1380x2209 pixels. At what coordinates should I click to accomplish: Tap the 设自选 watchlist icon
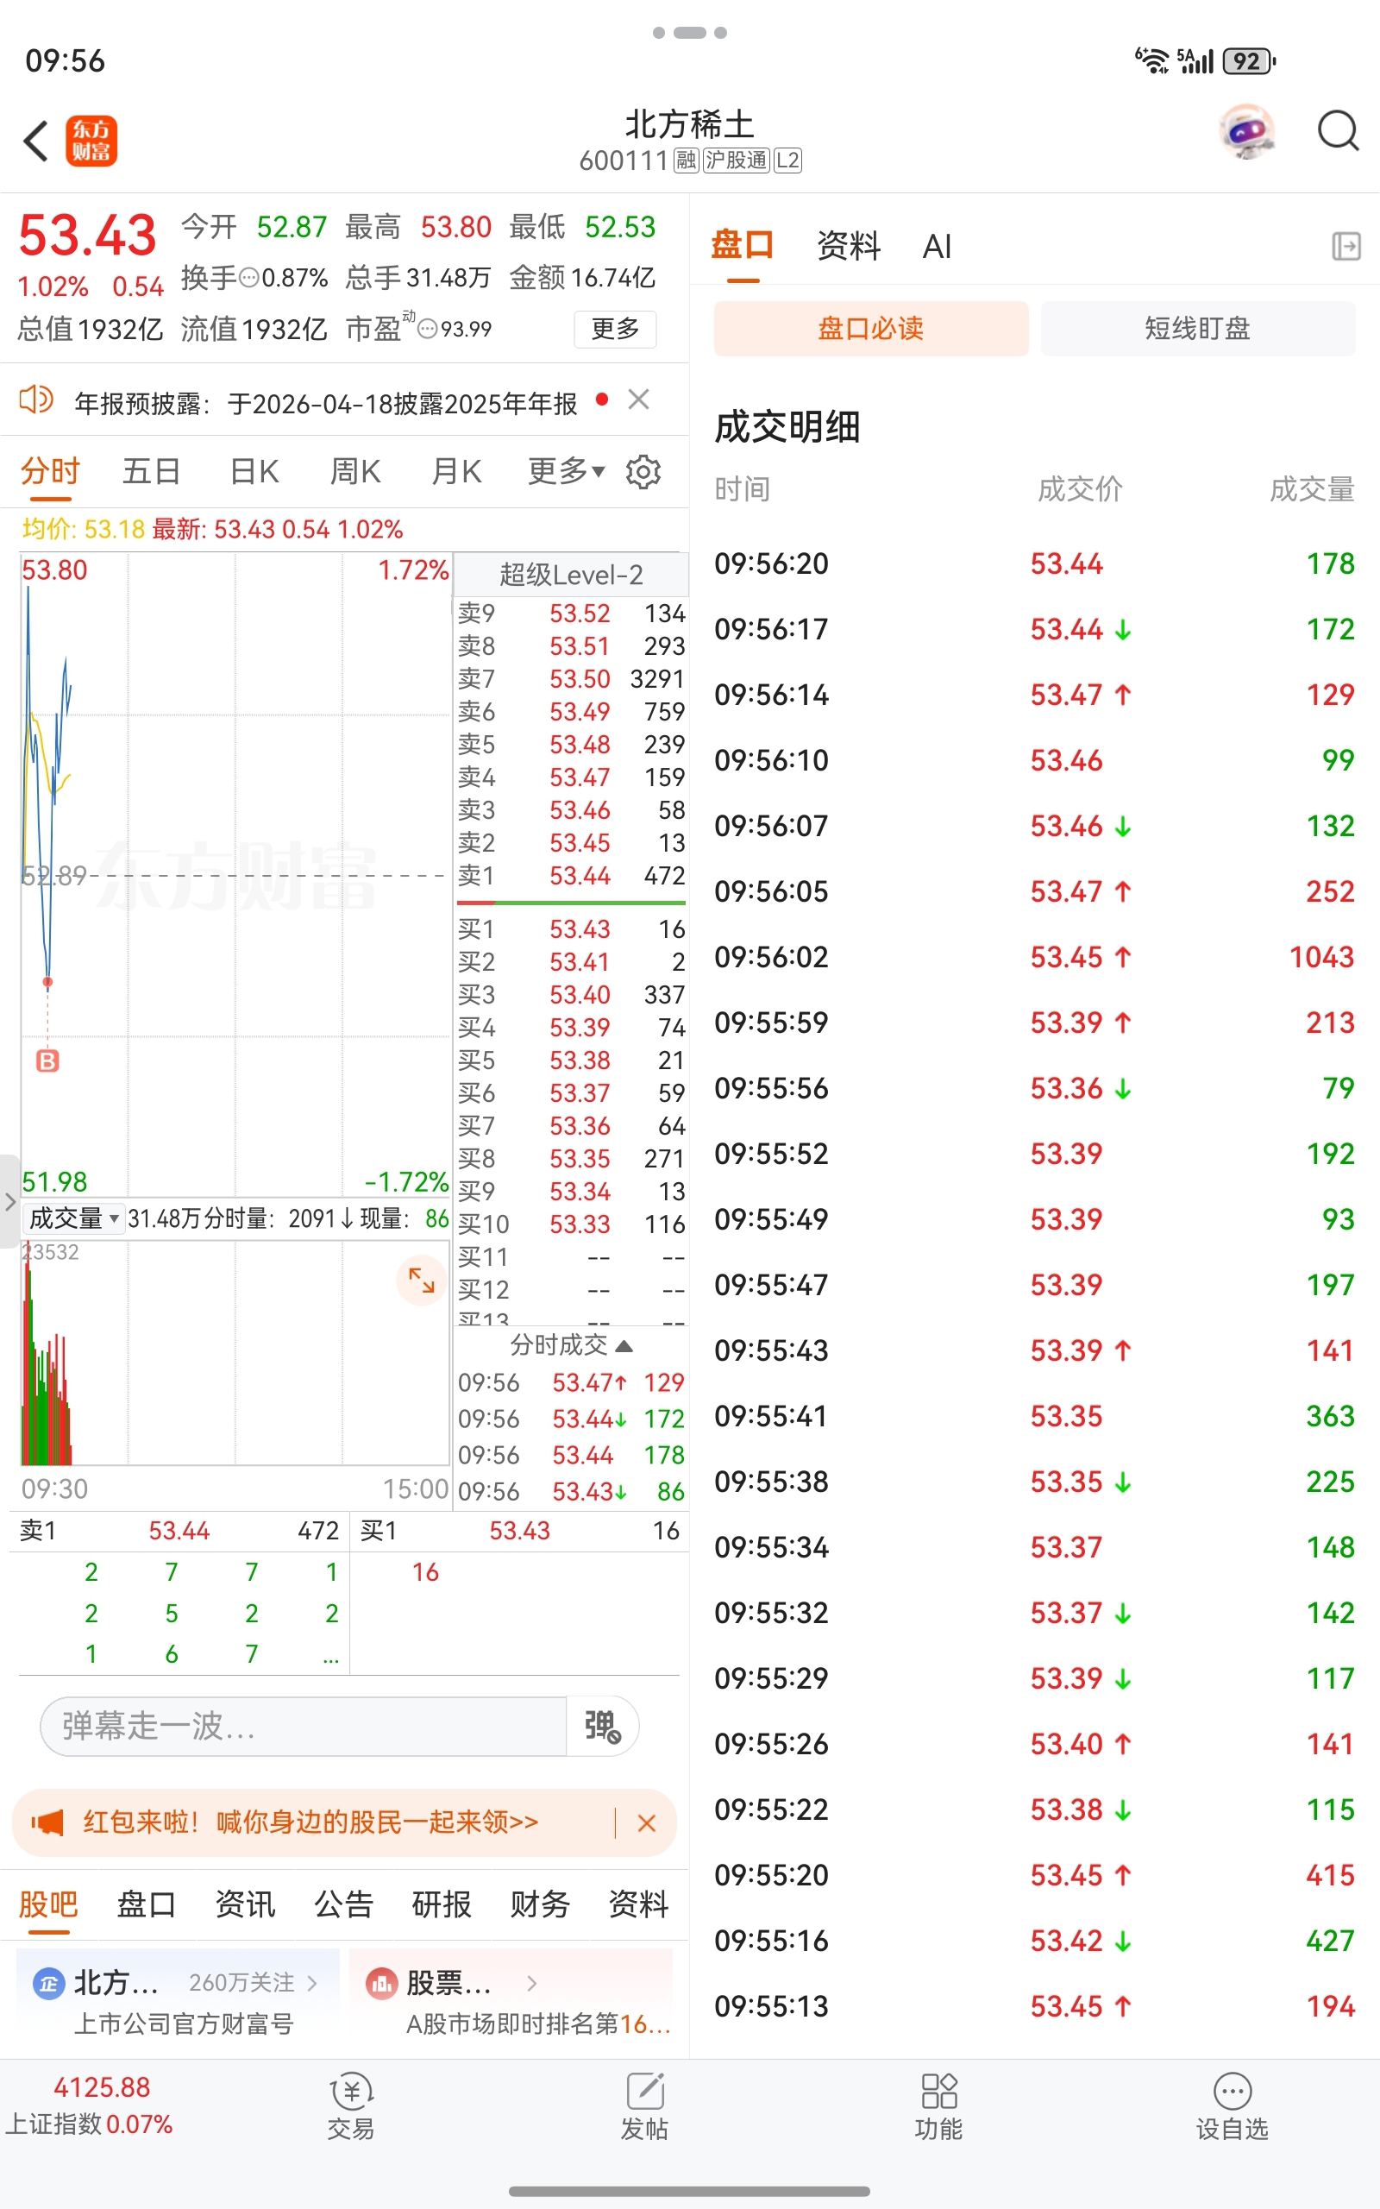1233,2107
